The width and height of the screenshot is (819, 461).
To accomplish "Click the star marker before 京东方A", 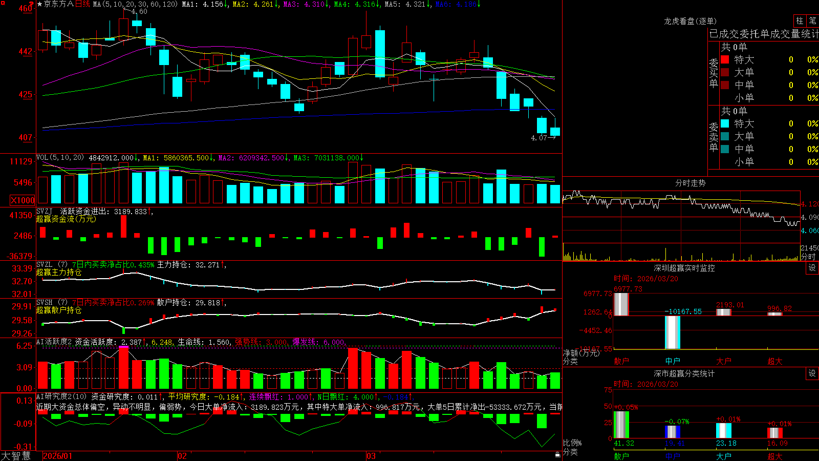I will click(x=39, y=4).
